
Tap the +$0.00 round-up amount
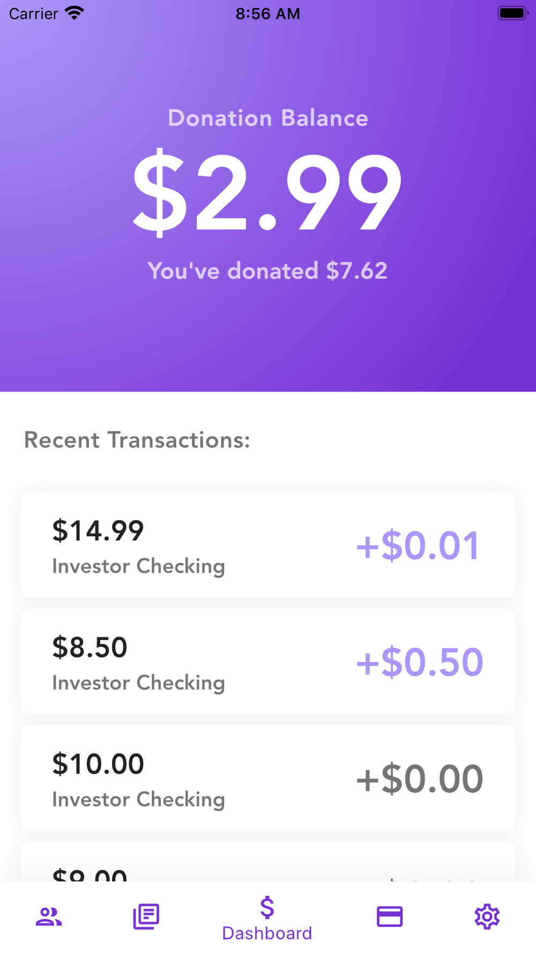click(x=420, y=779)
